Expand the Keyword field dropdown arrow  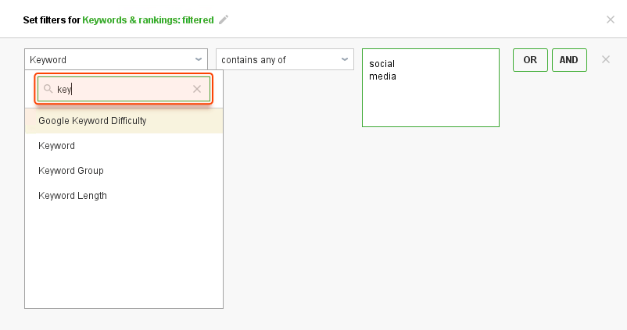pyautogui.click(x=199, y=59)
